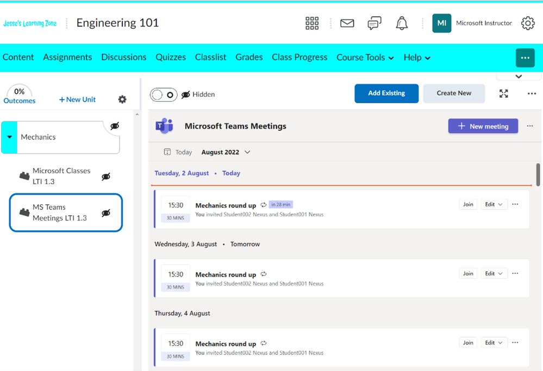The width and height of the screenshot is (543, 371).
Task: Open the admin tools gear in header
Action: (528, 23)
